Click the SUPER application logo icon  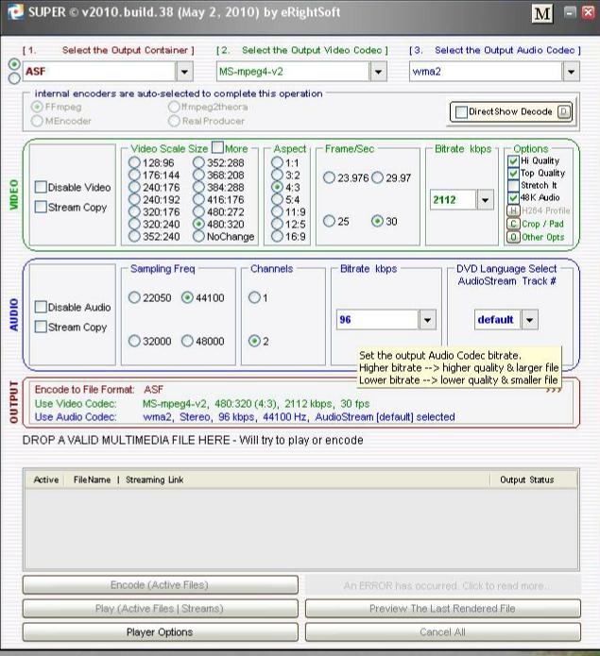(x=16, y=11)
